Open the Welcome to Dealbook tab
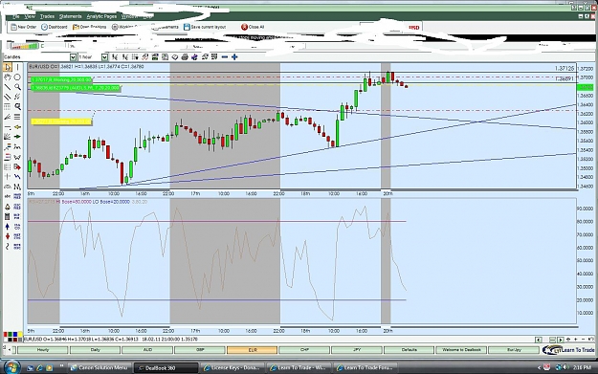Viewport: 598px width, 374px height. 461,350
